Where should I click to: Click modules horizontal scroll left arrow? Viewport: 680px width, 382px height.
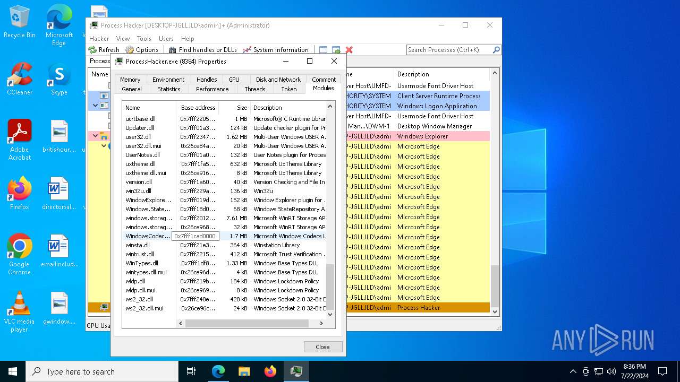[x=181, y=323]
